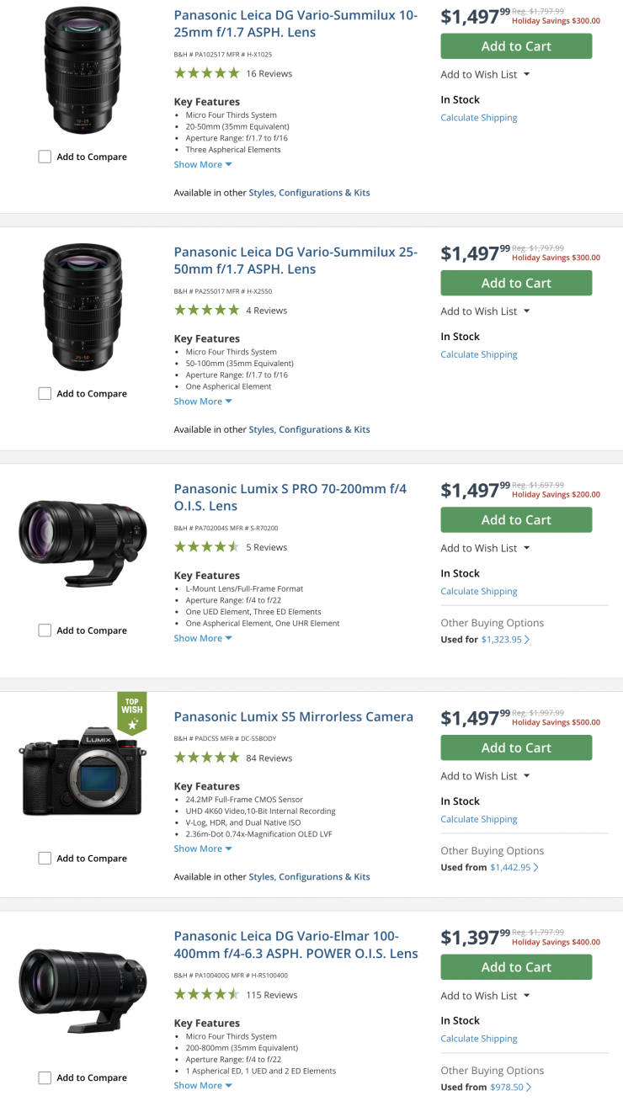Image resolution: width=623 pixels, height=1101 pixels.
Task: Expand Show More under Lumix S PRO 70-200mm
Action: tap(202, 638)
